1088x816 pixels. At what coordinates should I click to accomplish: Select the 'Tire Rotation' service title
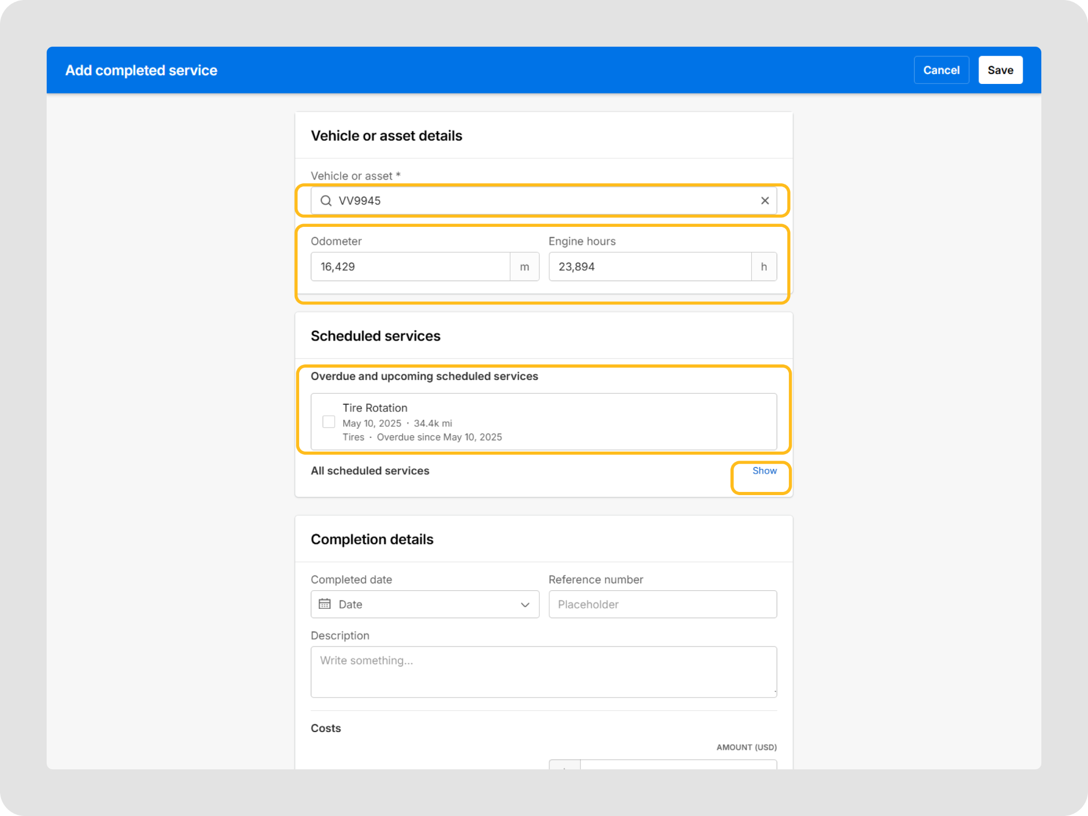375,408
